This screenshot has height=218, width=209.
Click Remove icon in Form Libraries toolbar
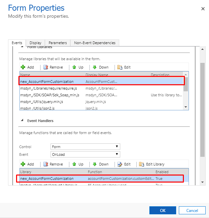click(46, 67)
